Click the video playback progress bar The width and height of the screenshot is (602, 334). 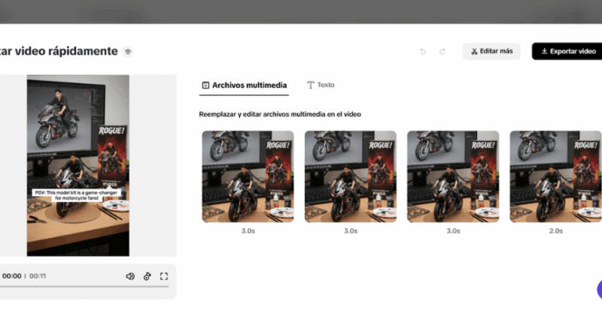tap(84, 286)
